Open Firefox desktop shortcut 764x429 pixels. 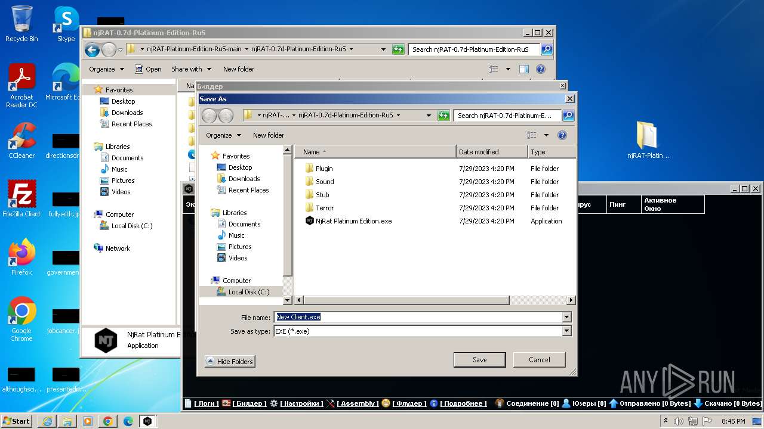(21, 257)
